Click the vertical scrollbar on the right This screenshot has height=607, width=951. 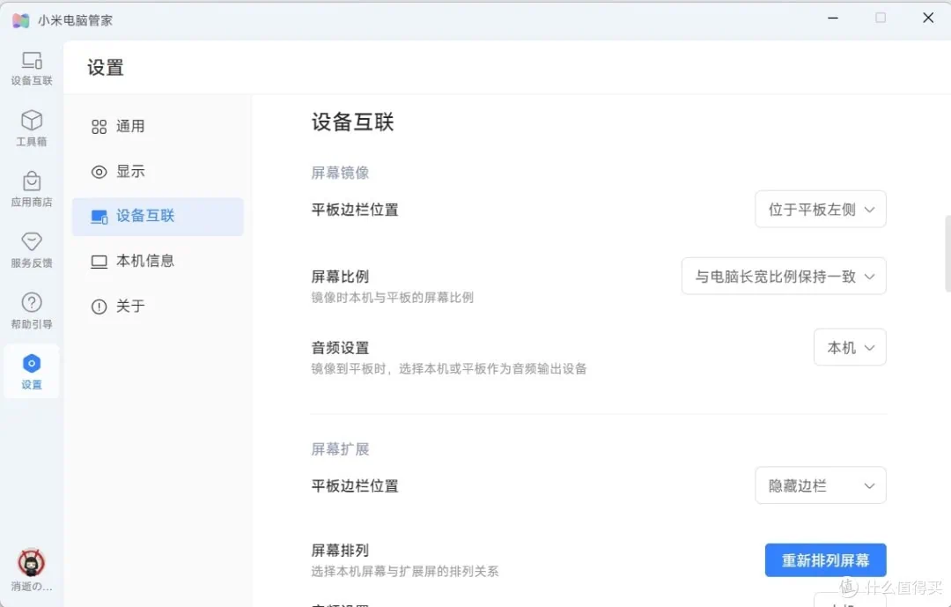[x=947, y=253]
